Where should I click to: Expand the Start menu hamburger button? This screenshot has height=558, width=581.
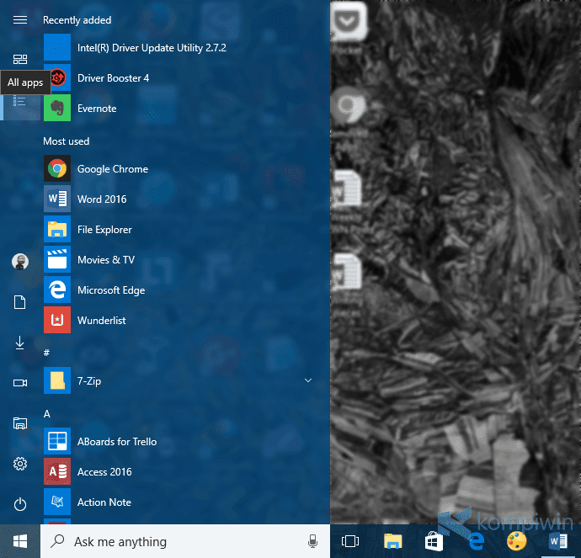pyautogui.click(x=20, y=19)
